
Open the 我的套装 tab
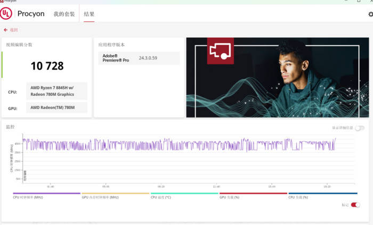(64, 14)
